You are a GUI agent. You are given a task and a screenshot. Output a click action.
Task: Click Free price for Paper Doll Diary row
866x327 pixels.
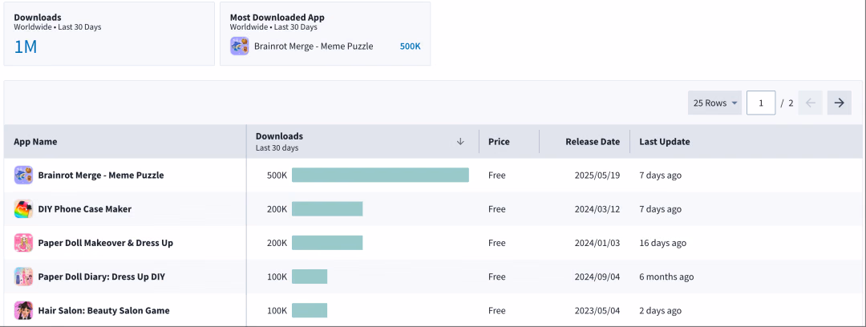pyautogui.click(x=497, y=277)
